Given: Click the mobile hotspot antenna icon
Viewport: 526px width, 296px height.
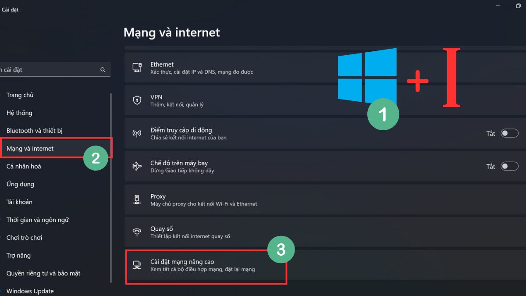Looking at the screenshot, I should [137, 133].
